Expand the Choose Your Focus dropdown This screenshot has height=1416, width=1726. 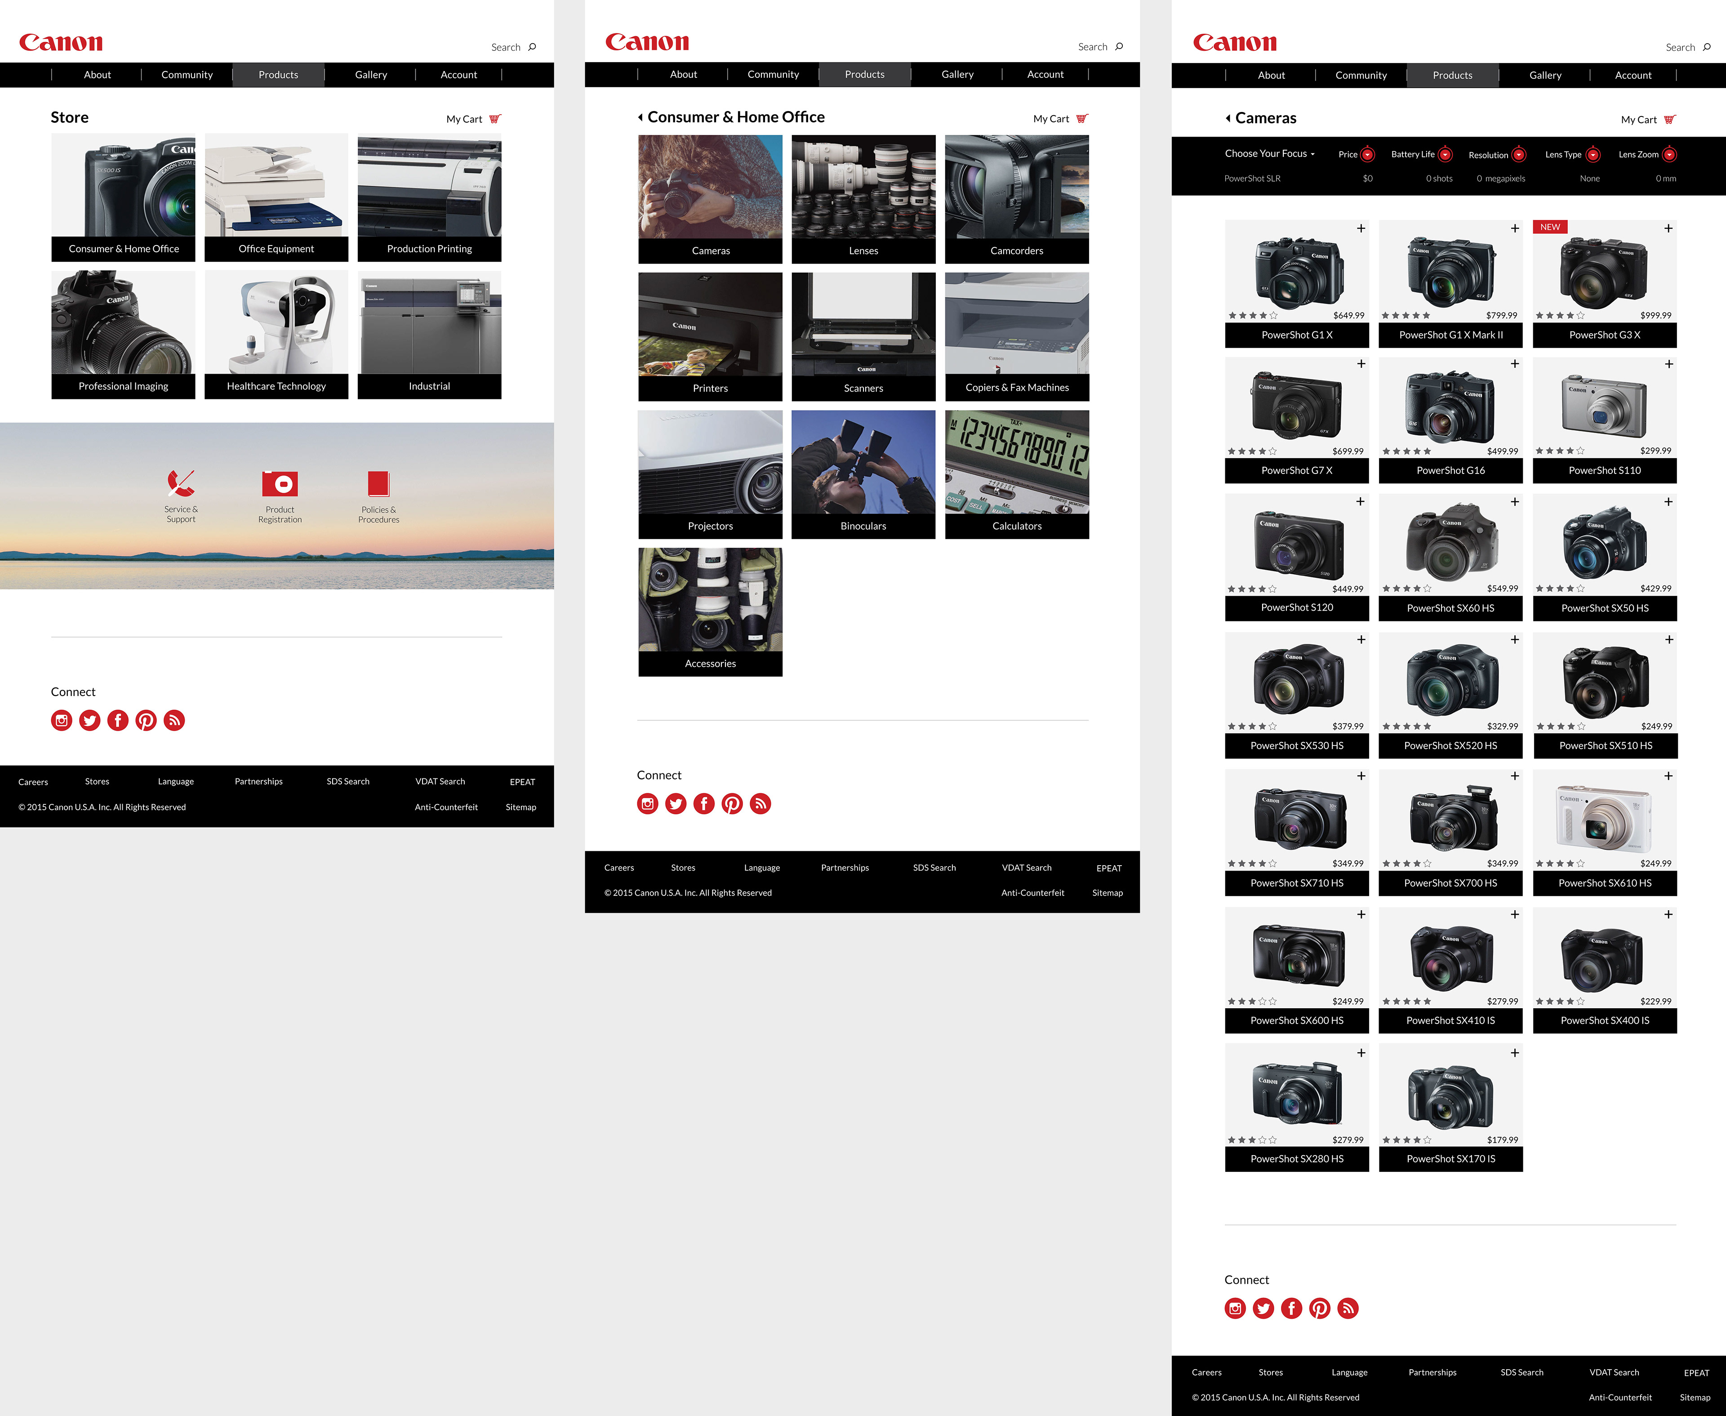1269,153
